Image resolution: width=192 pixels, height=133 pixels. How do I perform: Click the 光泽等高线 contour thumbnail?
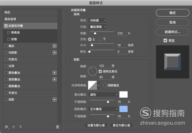point(92,85)
